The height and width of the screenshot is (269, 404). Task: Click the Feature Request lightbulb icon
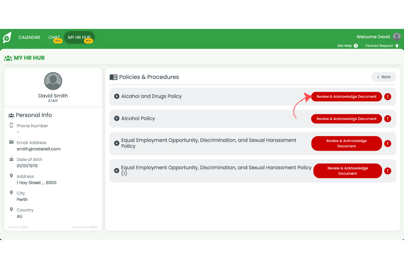click(x=397, y=45)
